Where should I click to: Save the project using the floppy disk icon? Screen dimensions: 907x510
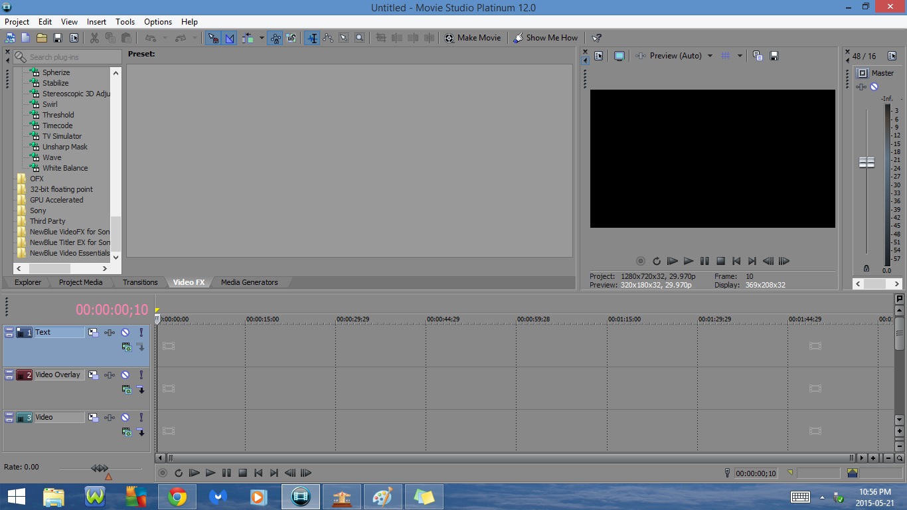58,38
